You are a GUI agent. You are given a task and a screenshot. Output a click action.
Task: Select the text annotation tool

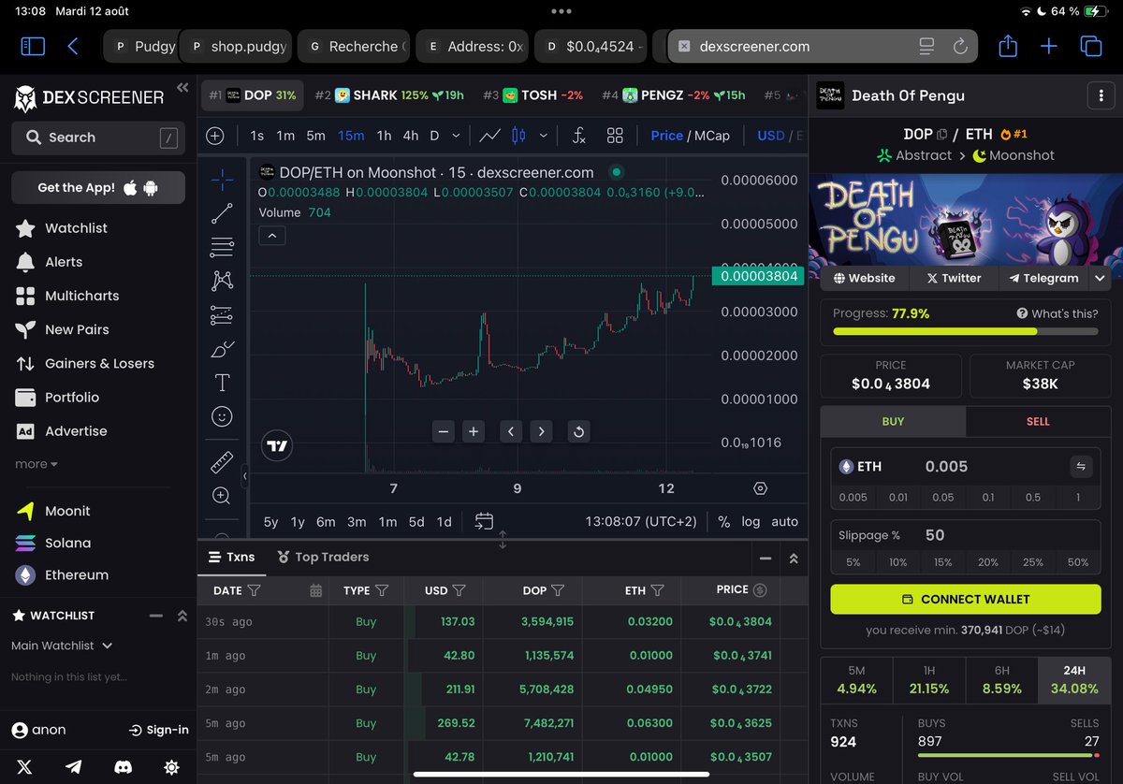click(222, 383)
